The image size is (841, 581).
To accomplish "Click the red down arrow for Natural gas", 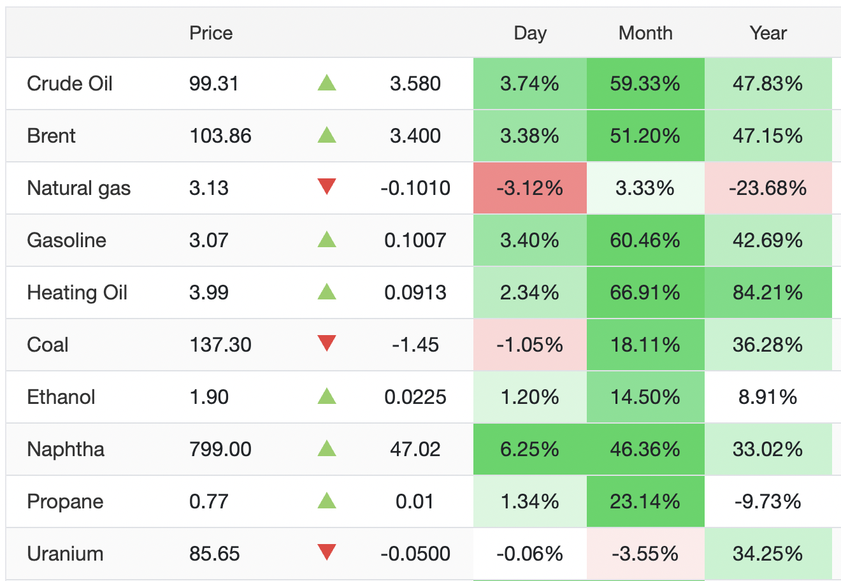I will coord(327,187).
